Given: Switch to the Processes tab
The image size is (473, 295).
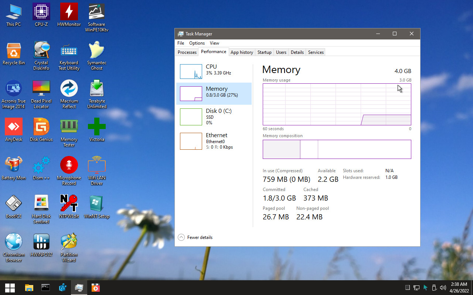Looking at the screenshot, I should (x=187, y=52).
